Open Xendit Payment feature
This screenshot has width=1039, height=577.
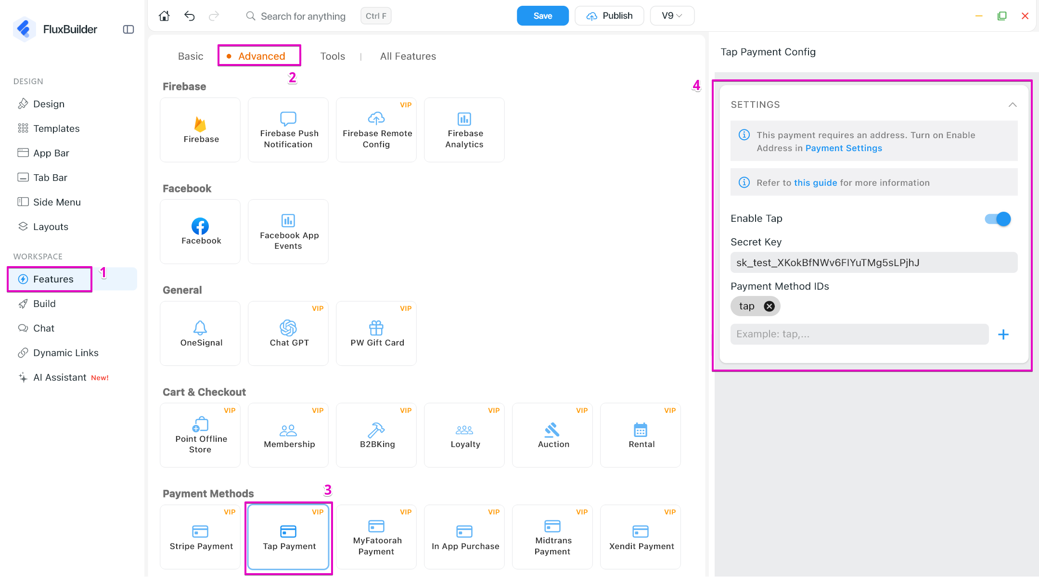click(x=641, y=537)
